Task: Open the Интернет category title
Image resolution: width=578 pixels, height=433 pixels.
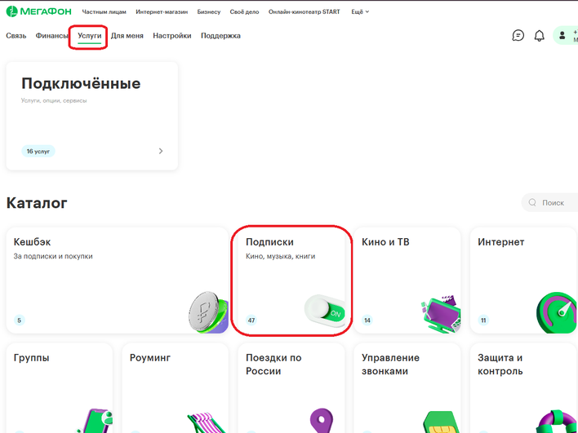Action: (x=501, y=242)
